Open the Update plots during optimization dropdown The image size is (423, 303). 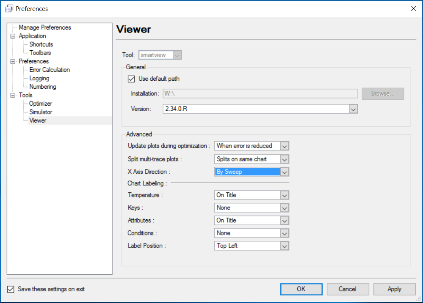click(x=285, y=146)
